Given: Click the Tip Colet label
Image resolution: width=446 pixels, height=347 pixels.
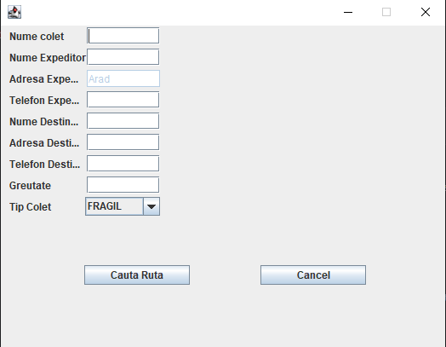Looking at the screenshot, I should pyautogui.click(x=30, y=207).
